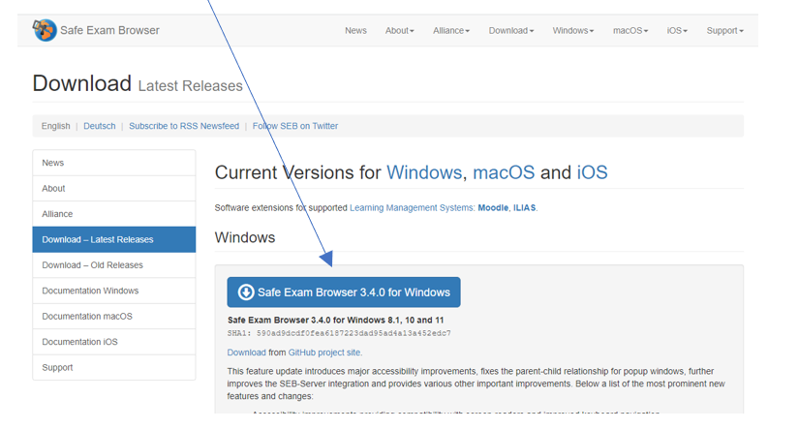Click Subscribe to RSS Newsfeed link
799x430 pixels.
click(x=183, y=126)
